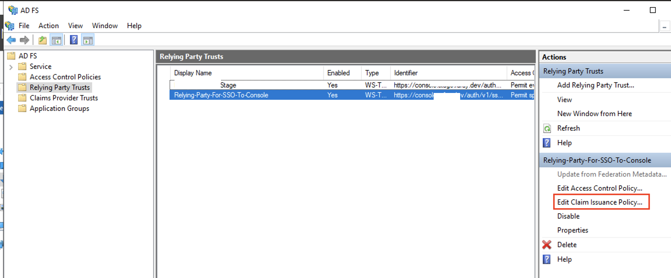Select Claims Provider Trusts tree node
The image size is (671, 278).
tap(64, 98)
